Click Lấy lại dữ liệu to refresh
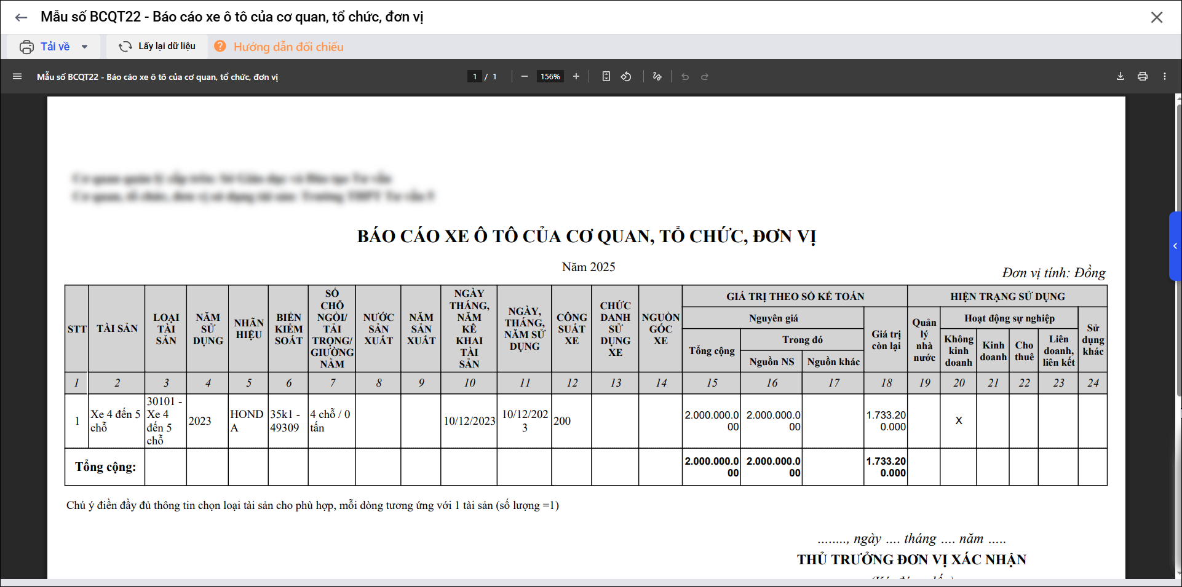 (x=157, y=47)
